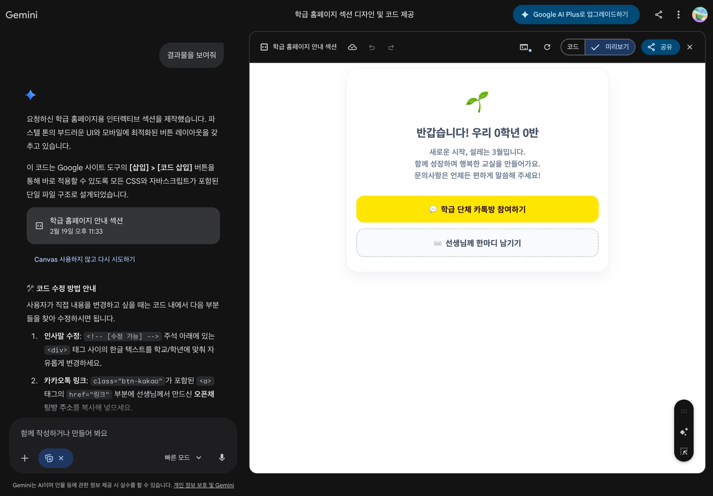Screen dimensions: 713x496
Task: Open the three-dot more options menu
Action: [678, 15]
